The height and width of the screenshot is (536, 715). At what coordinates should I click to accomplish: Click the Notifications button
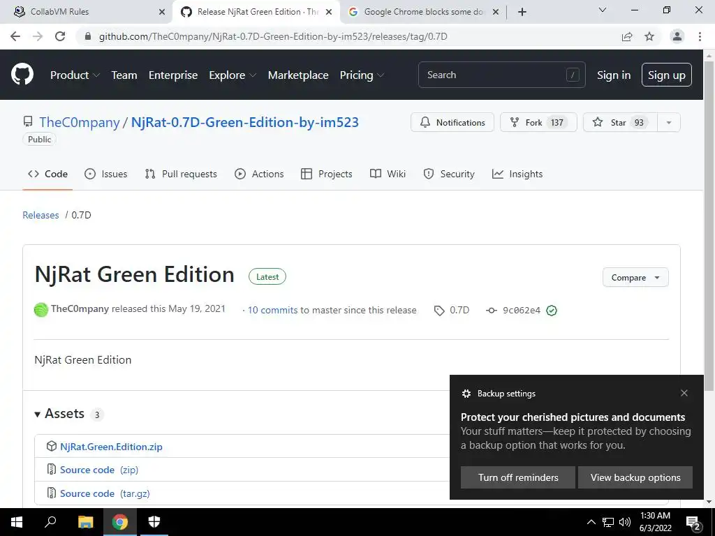pos(452,123)
